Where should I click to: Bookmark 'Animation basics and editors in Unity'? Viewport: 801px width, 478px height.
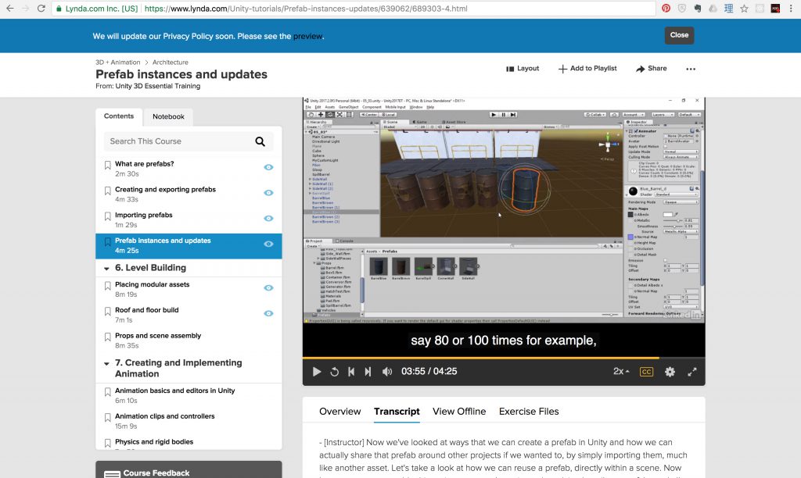click(107, 392)
